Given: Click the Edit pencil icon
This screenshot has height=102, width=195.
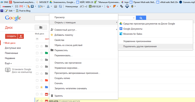Looking at the screenshot, I should pos(6,11).
